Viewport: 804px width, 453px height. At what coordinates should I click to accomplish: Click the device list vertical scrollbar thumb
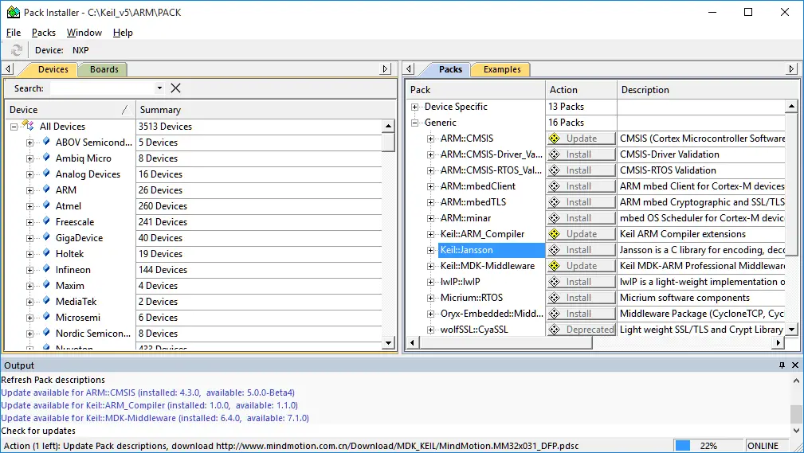click(x=388, y=142)
